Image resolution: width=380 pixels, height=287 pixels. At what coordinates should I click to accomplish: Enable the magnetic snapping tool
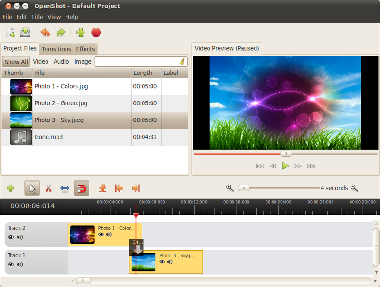tap(81, 188)
